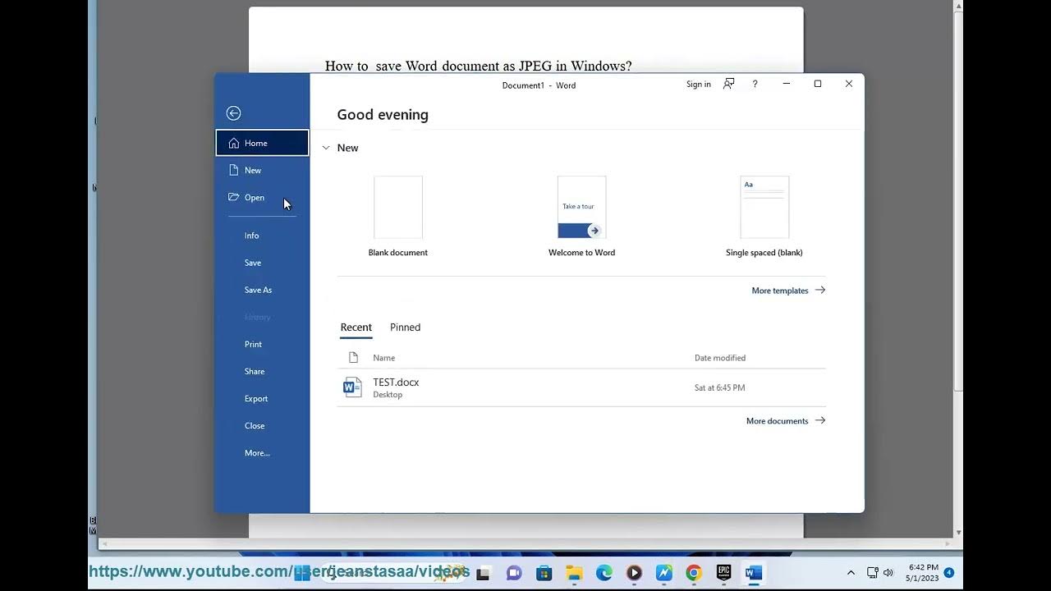Open the notification count badge
The width and height of the screenshot is (1051, 591).
click(x=949, y=572)
